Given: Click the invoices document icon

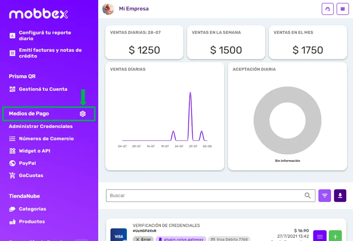Looking at the screenshot, I should [12, 53].
